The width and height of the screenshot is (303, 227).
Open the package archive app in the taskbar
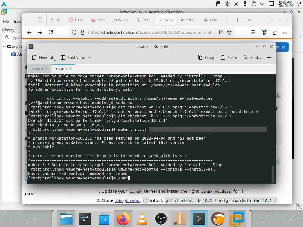pyautogui.click(x=180, y=219)
